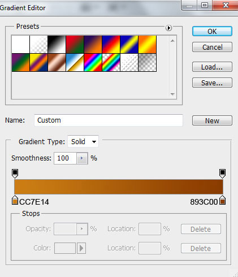Select the left CC7E14 color stop
The width and height of the screenshot is (238, 277).
pyautogui.click(x=15, y=200)
